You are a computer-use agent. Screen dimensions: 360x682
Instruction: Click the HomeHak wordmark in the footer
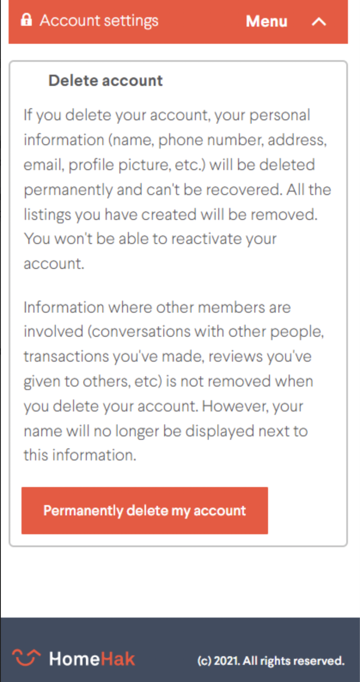pos(92,659)
